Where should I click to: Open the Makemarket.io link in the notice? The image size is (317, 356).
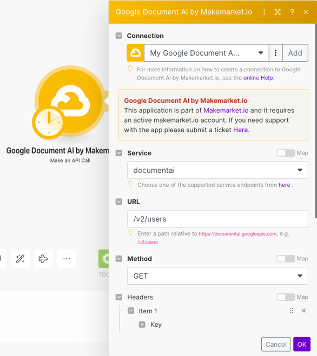coord(226,110)
